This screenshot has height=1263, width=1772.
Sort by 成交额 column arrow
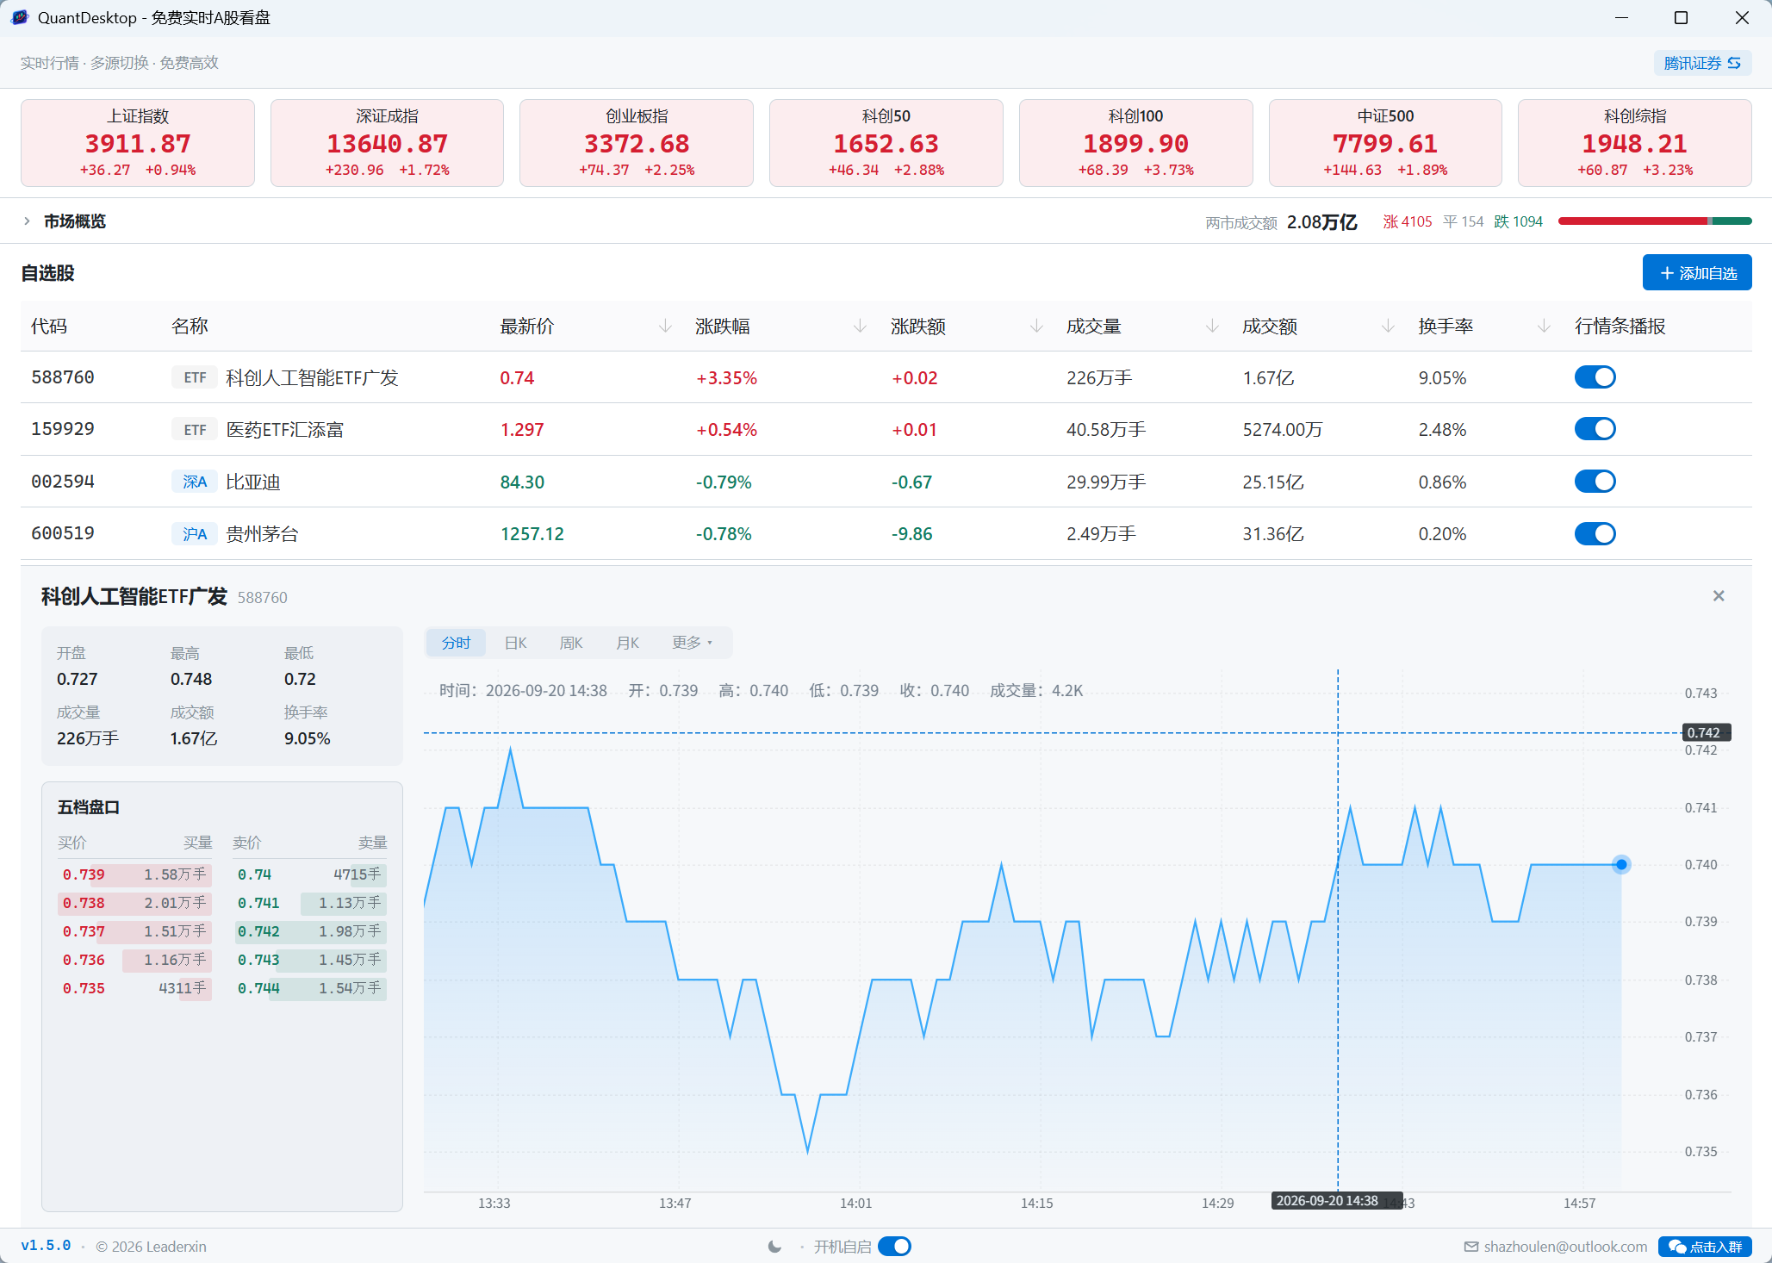[1388, 327]
